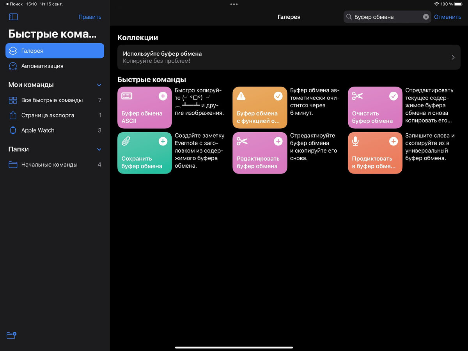
Task: Tap microphone icon on Продиктовать card
Action: pos(355,141)
